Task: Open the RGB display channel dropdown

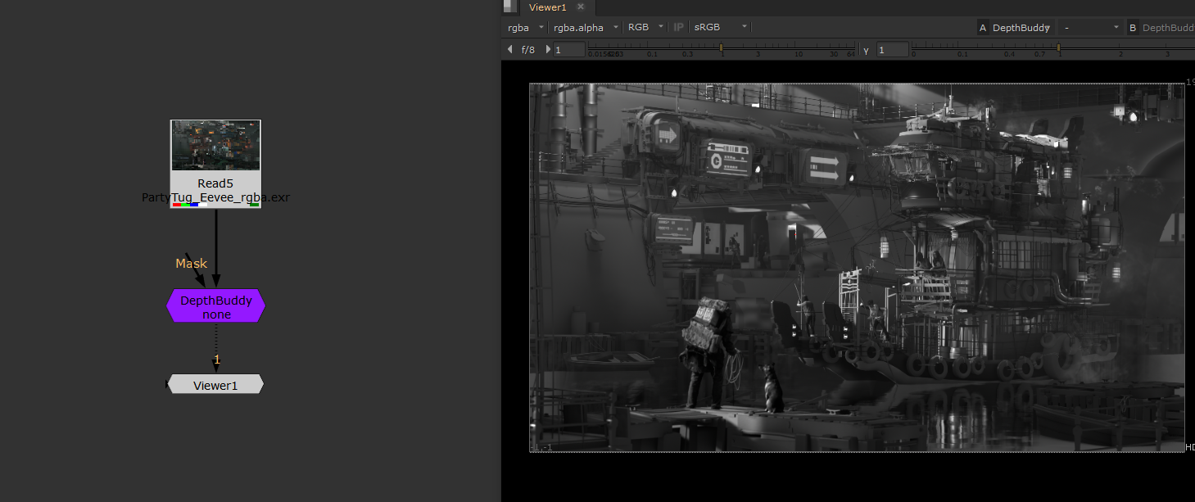Action: [x=645, y=27]
